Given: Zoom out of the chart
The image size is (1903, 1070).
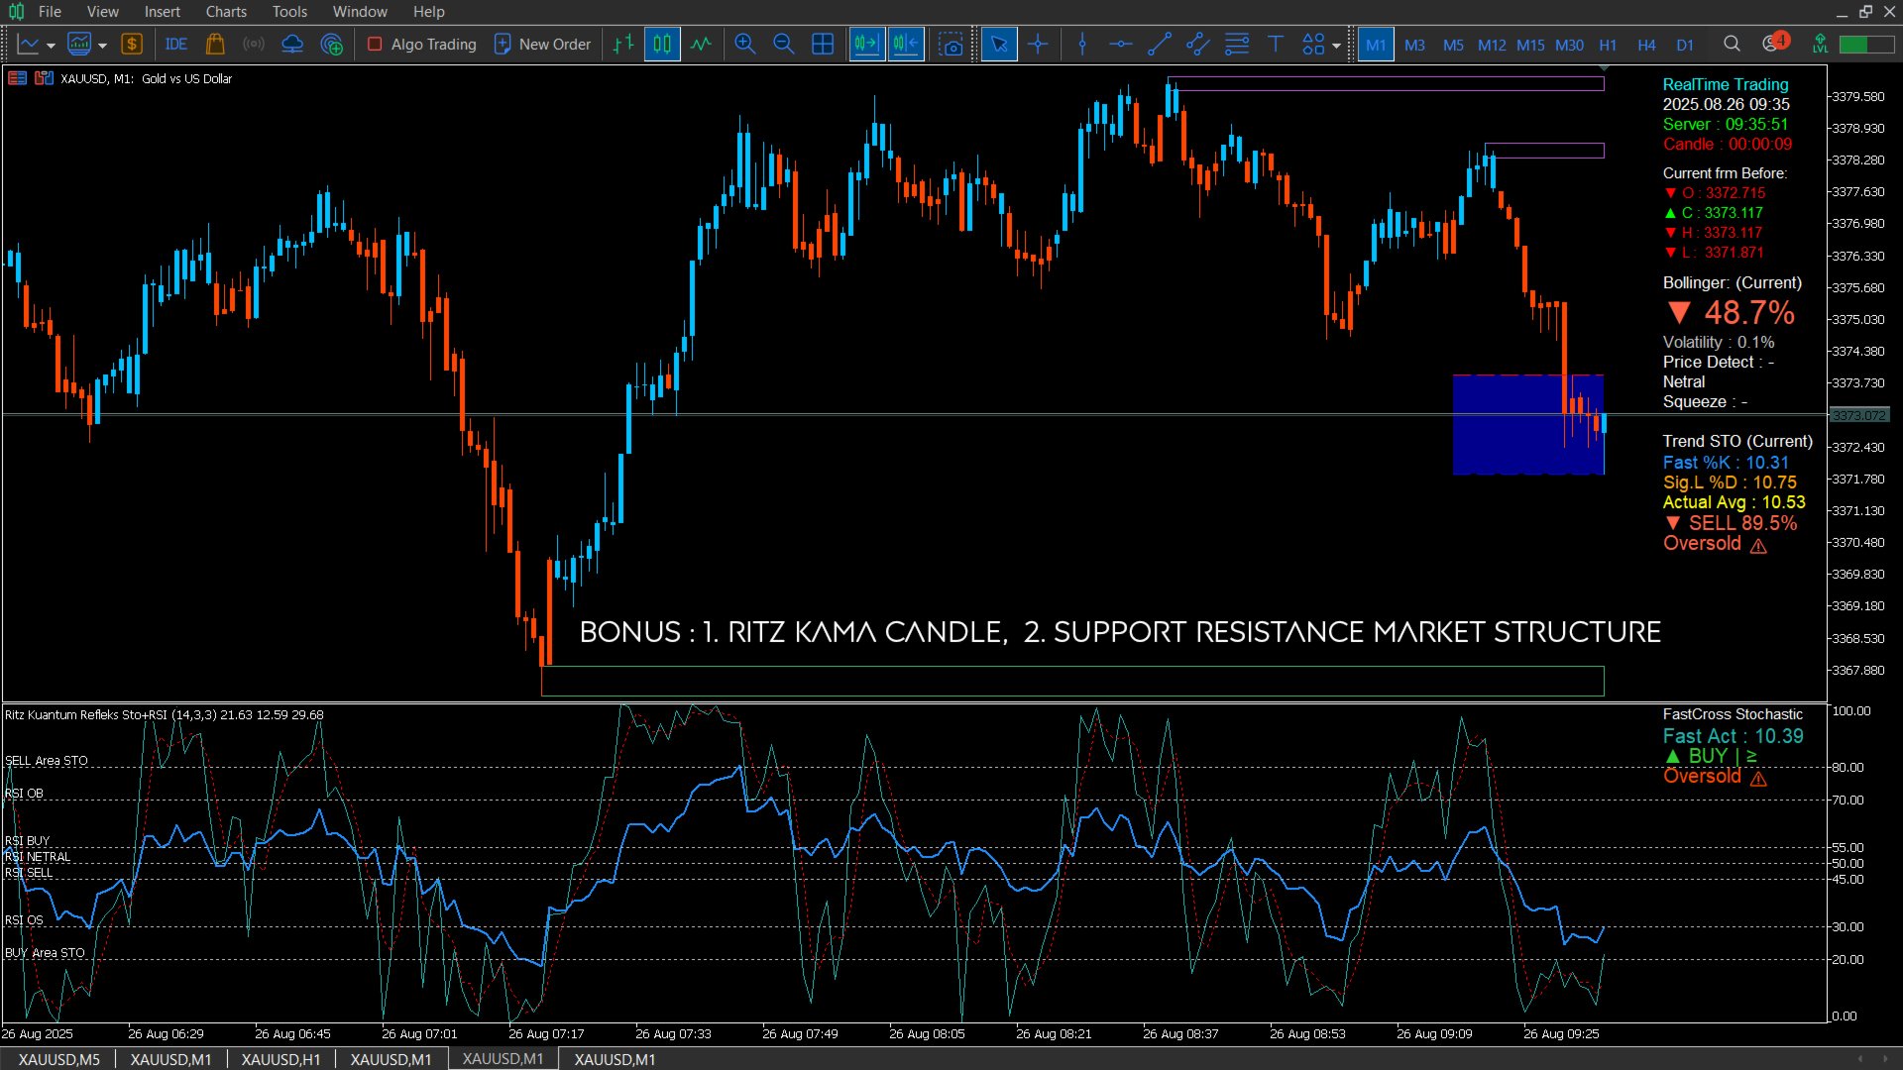Looking at the screenshot, I should (783, 45).
